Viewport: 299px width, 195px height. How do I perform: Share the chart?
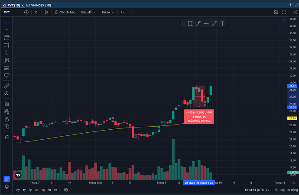pos(295,13)
